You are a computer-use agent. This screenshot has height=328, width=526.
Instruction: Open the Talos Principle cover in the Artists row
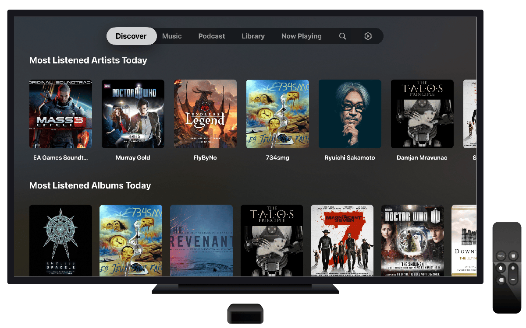click(x=423, y=114)
